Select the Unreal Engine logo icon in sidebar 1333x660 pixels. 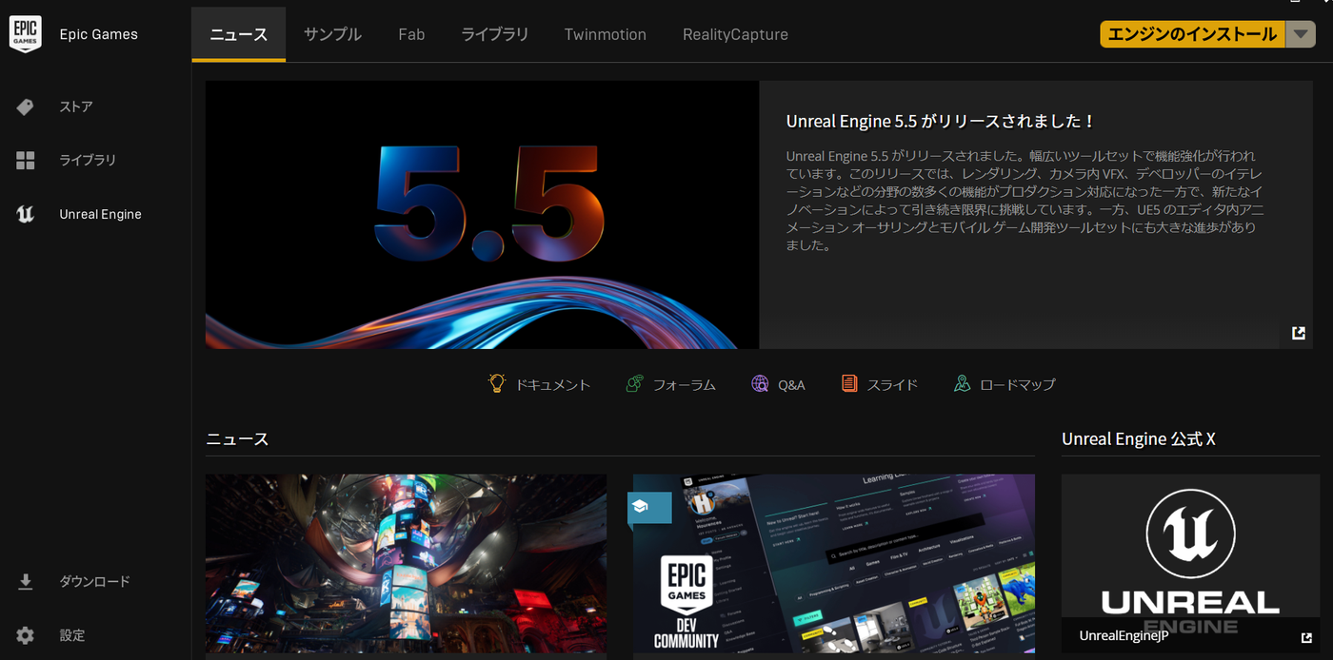pos(26,214)
